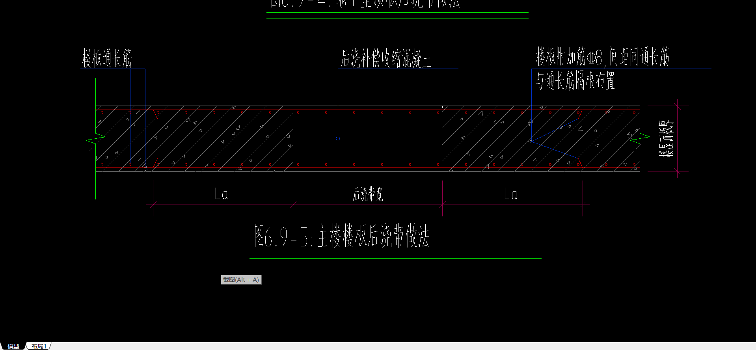Switch to the 模型 tab

point(13,346)
